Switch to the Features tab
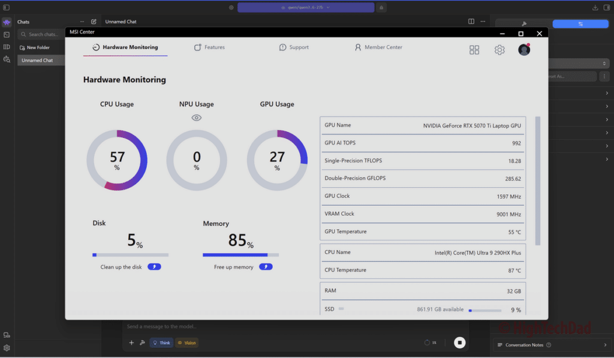Screen dimensions: 614x358 (209, 47)
